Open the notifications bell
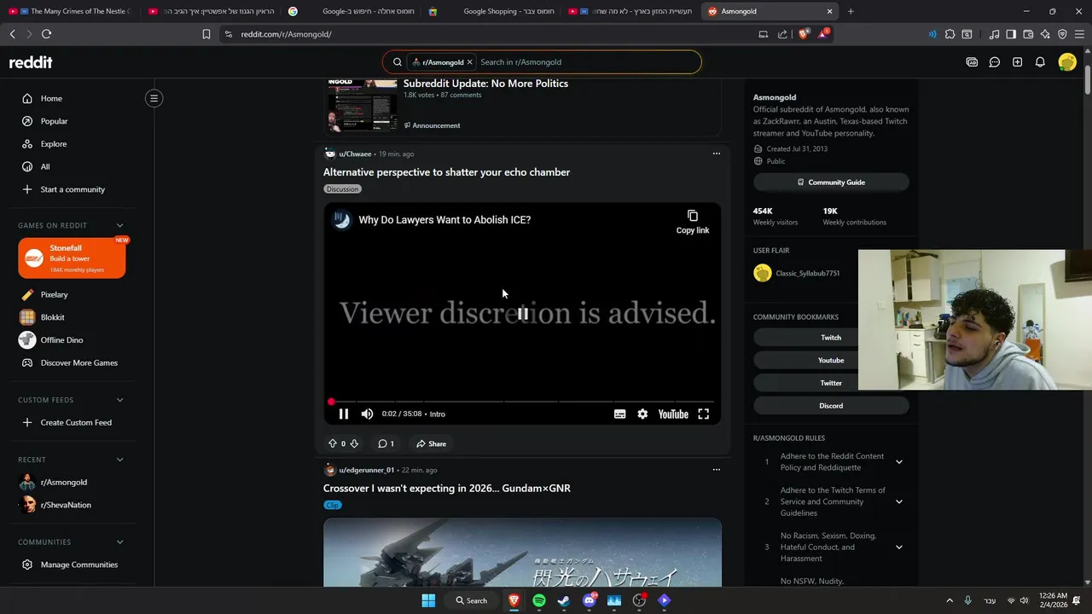 [1040, 62]
